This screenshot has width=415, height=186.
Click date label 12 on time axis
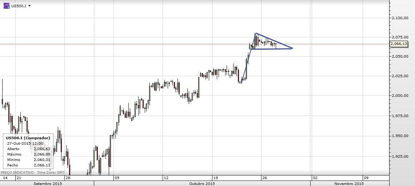point(166,178)
